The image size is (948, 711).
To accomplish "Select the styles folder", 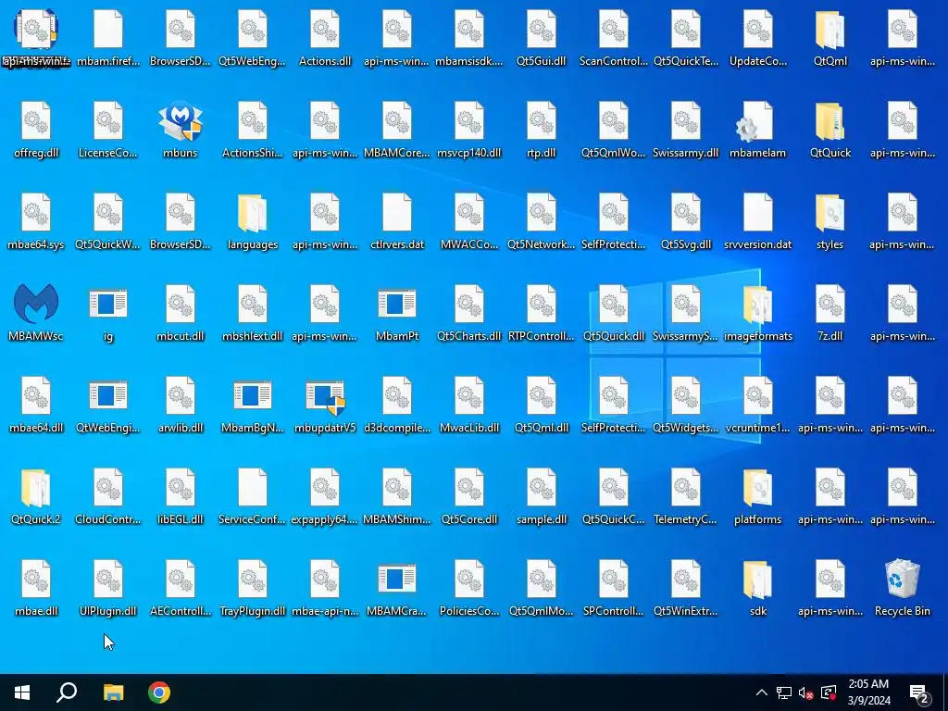I will pyautogui.click(x=829, y=213).
